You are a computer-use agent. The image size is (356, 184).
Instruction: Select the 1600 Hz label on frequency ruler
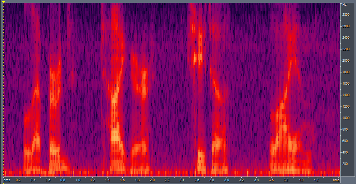tap(346, 84)
